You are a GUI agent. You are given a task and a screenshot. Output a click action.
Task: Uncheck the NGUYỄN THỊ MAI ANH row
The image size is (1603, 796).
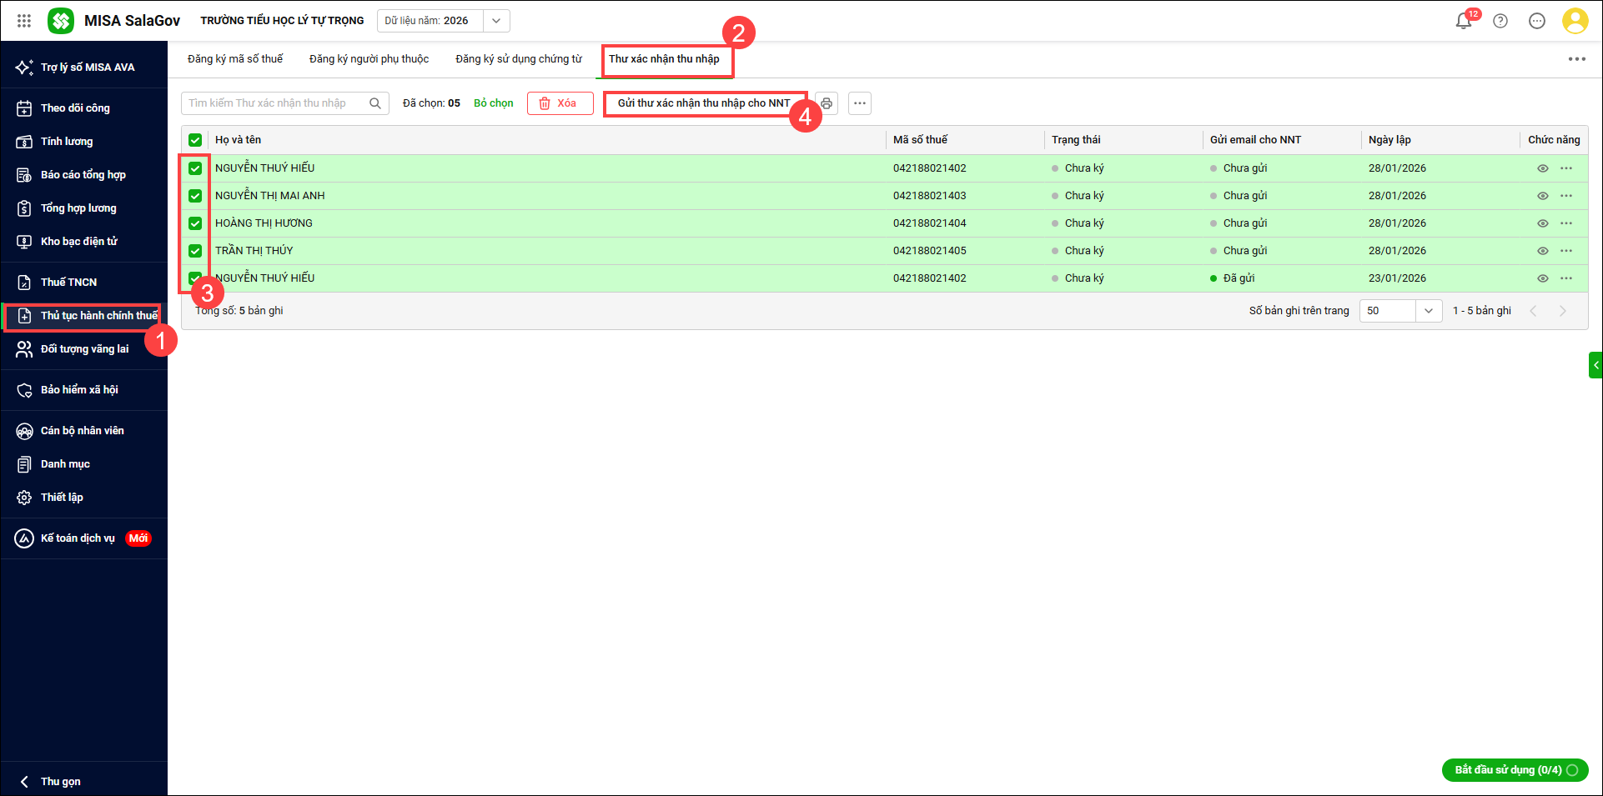(x=195, y=196)
